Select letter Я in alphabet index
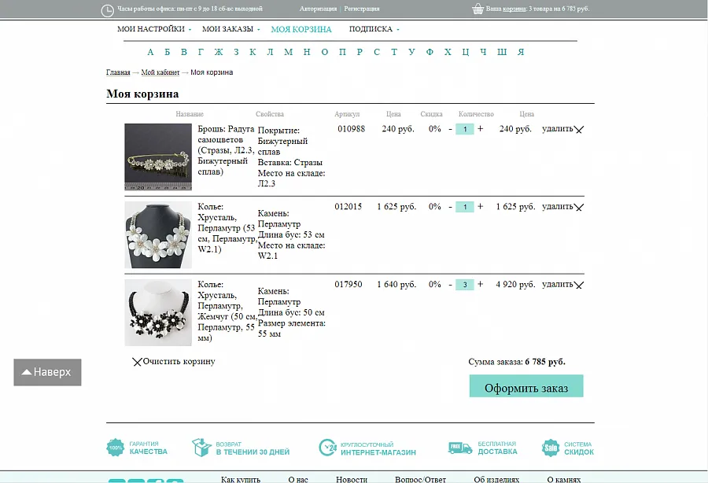708x483 pixels. coord(521,52)
